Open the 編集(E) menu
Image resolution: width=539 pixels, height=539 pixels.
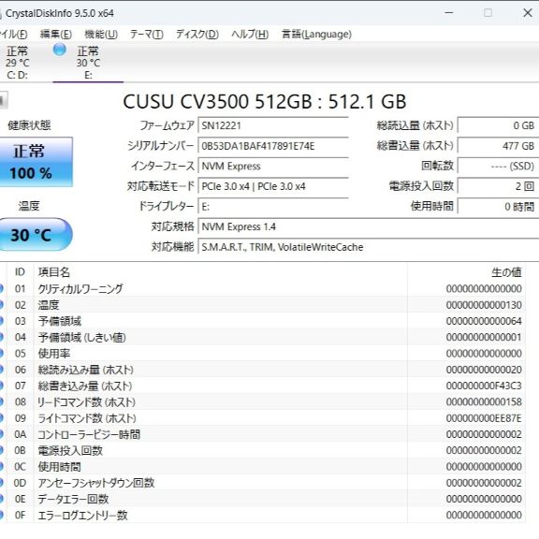(56, 34)
